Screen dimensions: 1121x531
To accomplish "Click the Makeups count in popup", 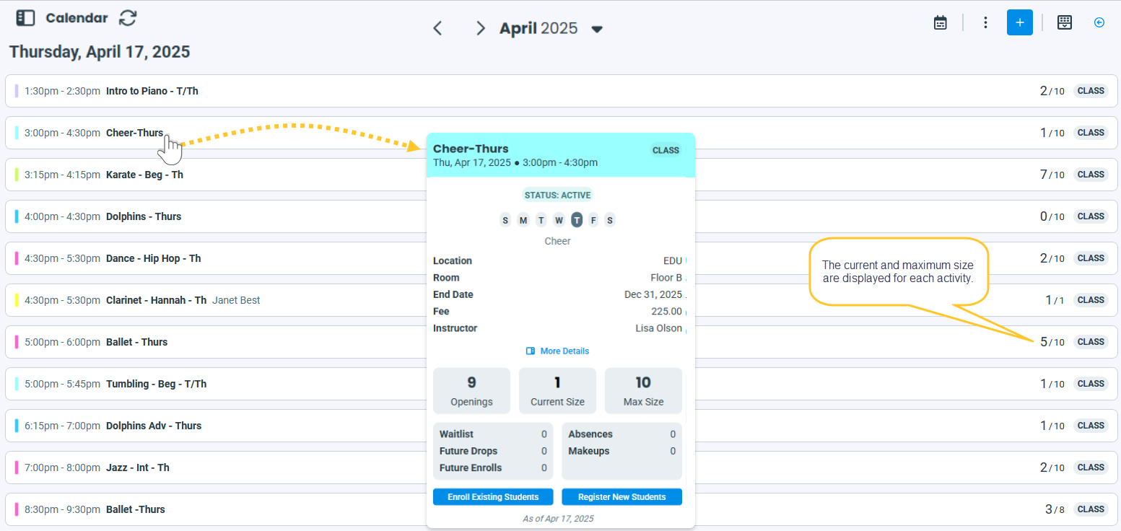I will click(x=673, y=451).
